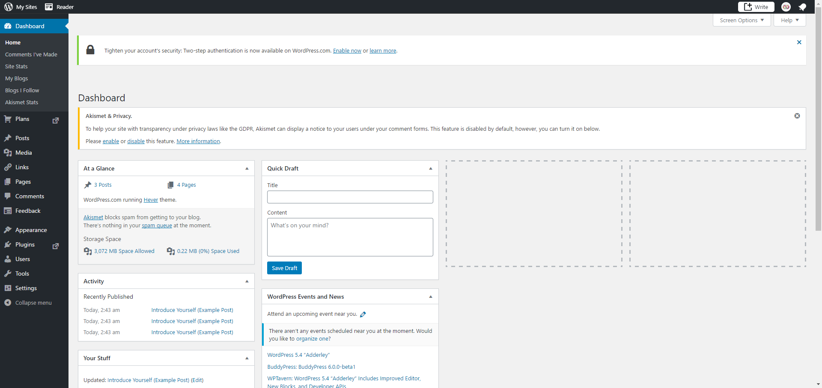822x388 pixels.
Task: Open the notifications bell icon
Action: tap(802, 7)
